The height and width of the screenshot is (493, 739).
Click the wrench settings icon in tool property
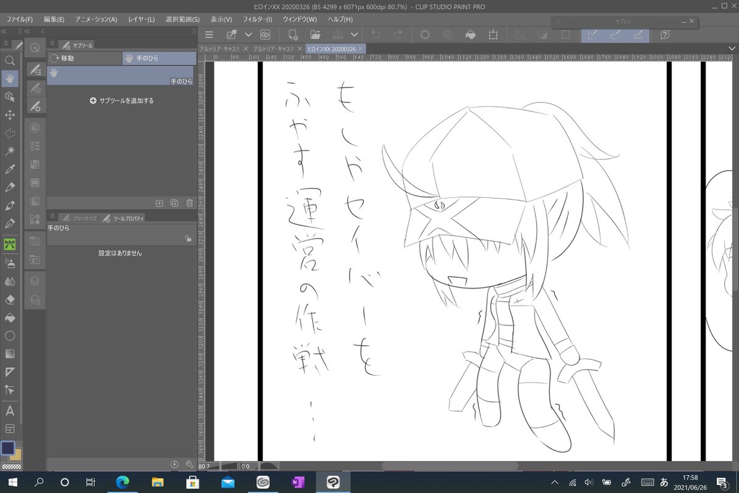pyautogui.click(x=190, y=464)
